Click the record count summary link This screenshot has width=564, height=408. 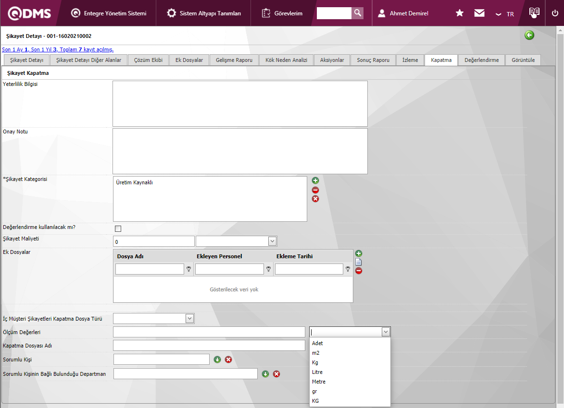[x=58, y=49]
